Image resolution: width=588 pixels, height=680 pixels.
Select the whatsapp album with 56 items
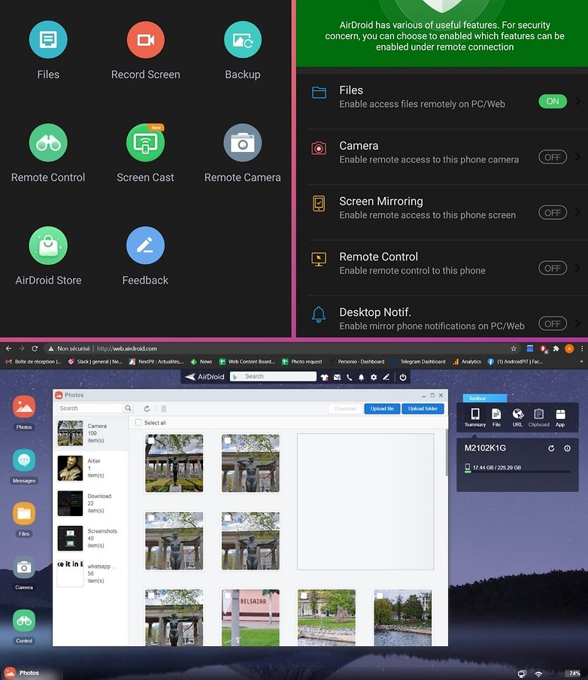pyautogui.click(x=91, y=573)
